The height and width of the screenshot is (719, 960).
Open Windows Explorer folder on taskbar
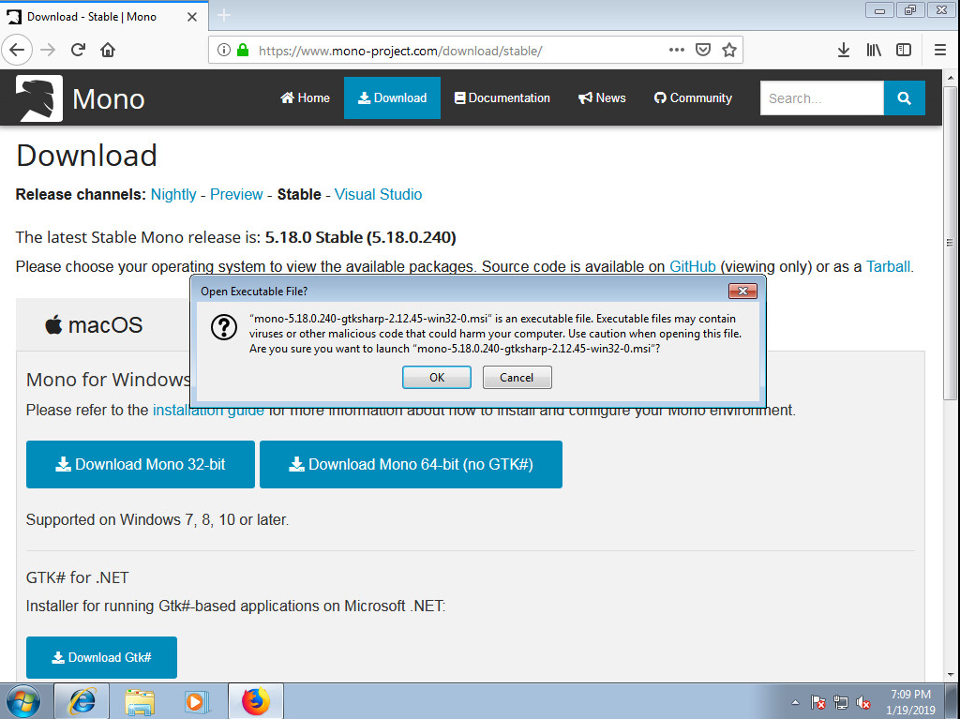click(139, 702)
